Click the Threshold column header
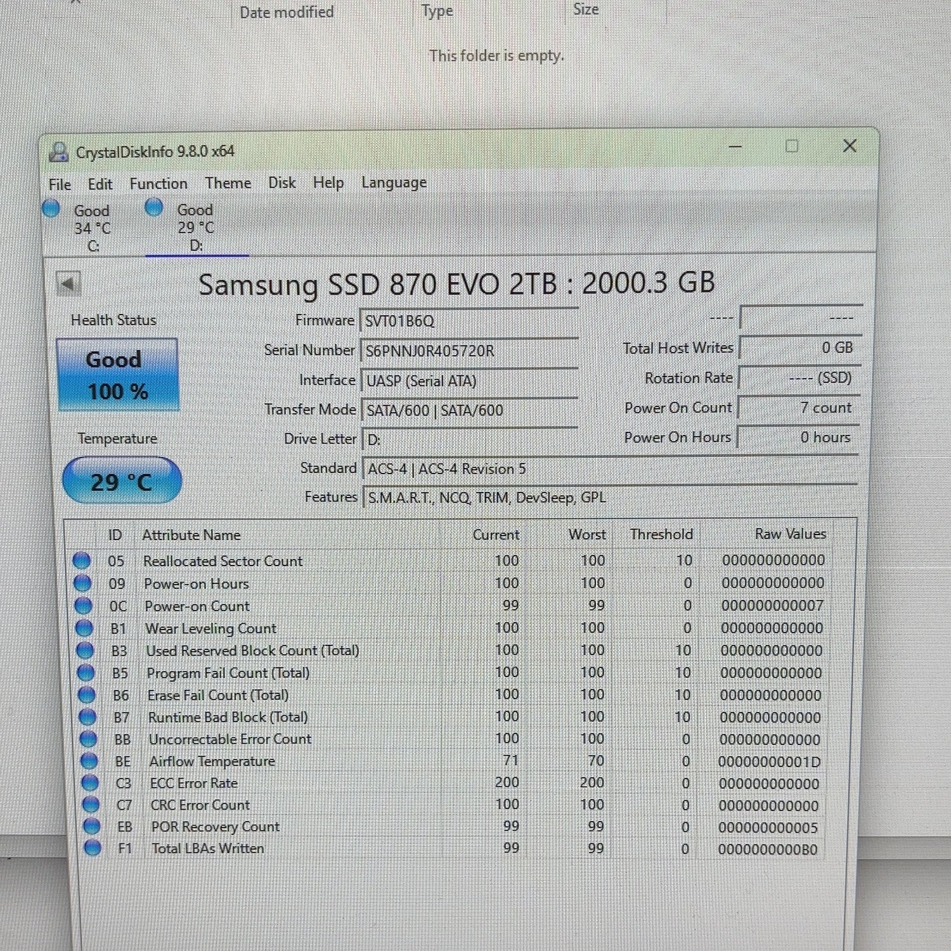 click(x=661, y=534)
